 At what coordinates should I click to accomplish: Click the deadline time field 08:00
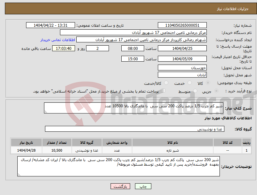click(x=133, y=48)
